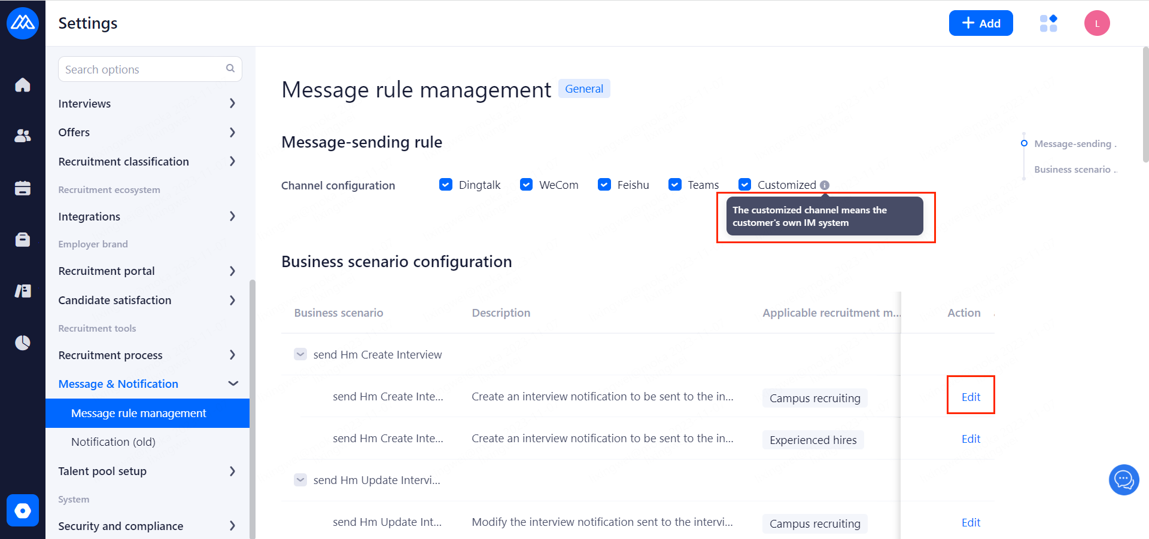Open the calendar icon in left sidebar
Viewport: 1149px width, 539px height.
coord(23,188)
